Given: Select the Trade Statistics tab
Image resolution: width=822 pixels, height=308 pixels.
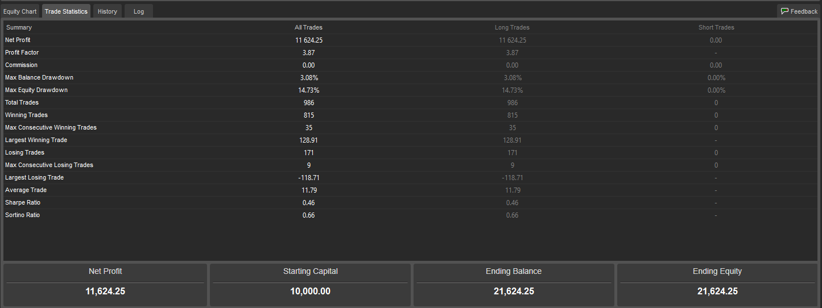Looking at the screenshot, I should pos(66,11).
